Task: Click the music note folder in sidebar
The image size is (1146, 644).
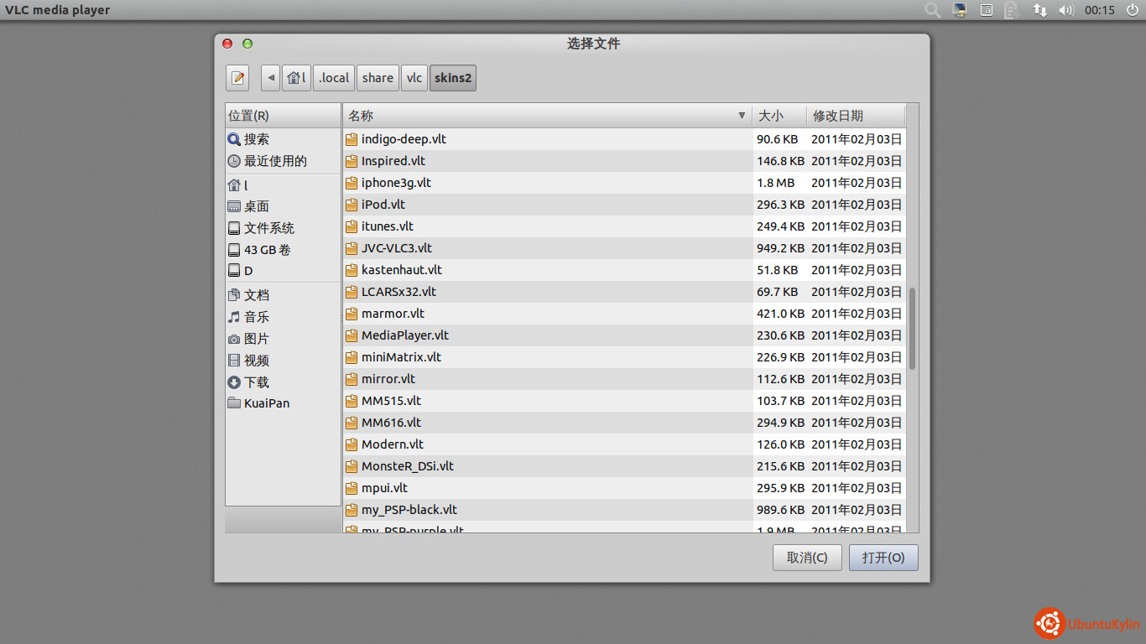Action: tap(234, 317)
